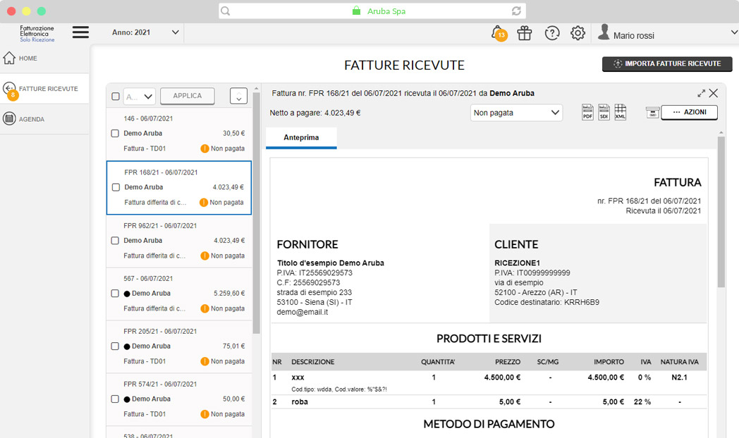The image size is (739, 438).
Task: Go to HOME in sidebar
Action: (x=28, y=58)
